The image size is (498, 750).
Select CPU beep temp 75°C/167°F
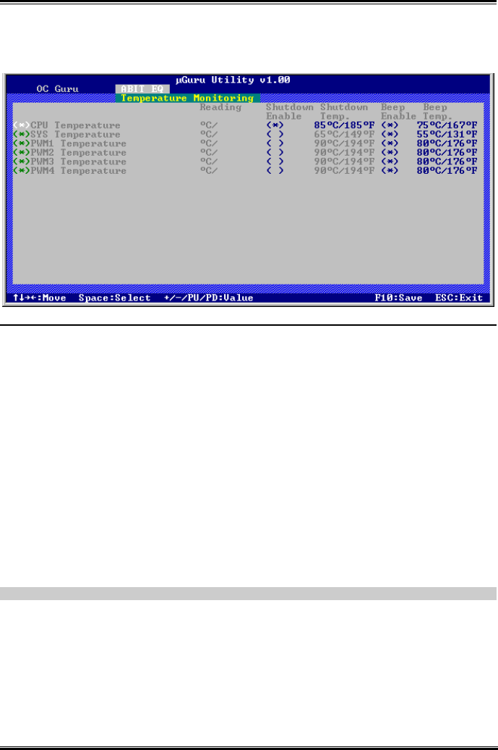click(x=447, y=125)
